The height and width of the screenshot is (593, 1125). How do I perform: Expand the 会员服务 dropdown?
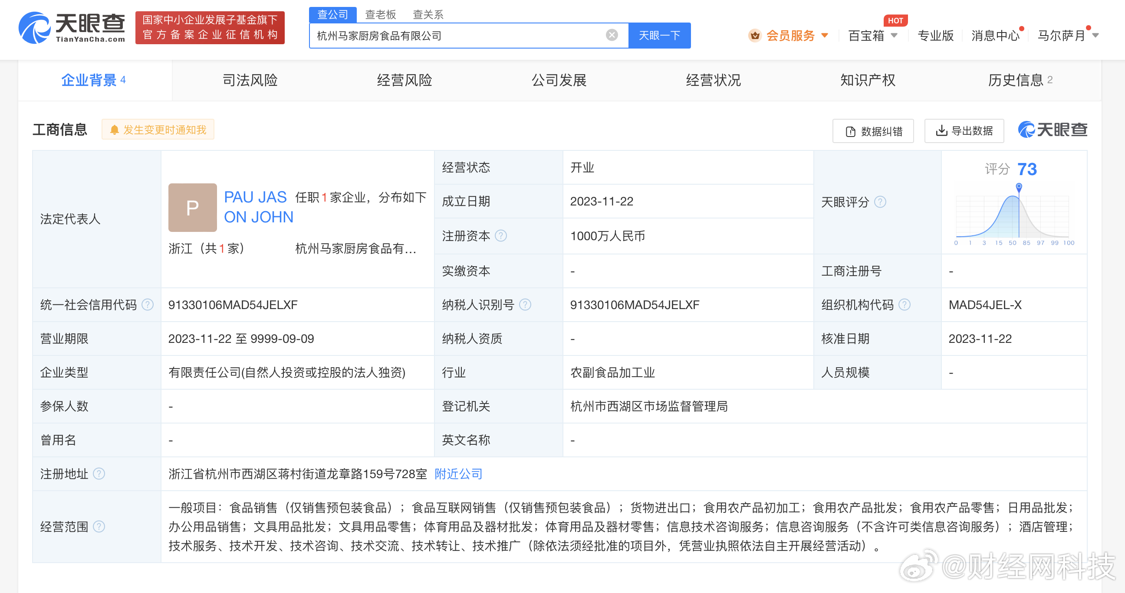tap(790, 35)
